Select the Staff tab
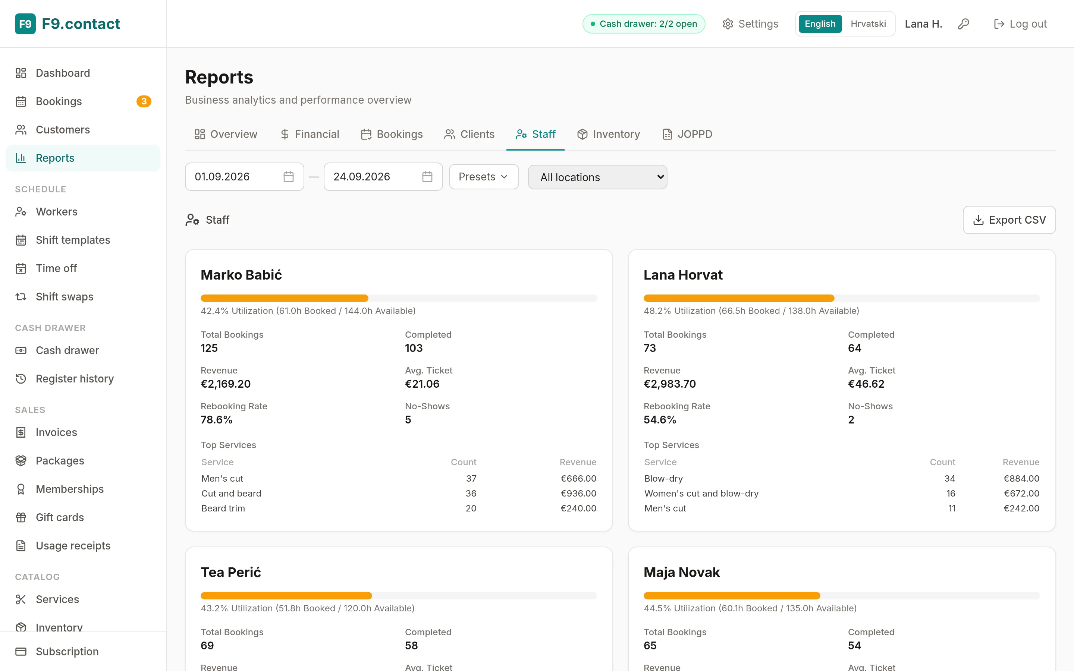Image resolution: width=1074 pixels, height=671 pixels. (535, 134)
